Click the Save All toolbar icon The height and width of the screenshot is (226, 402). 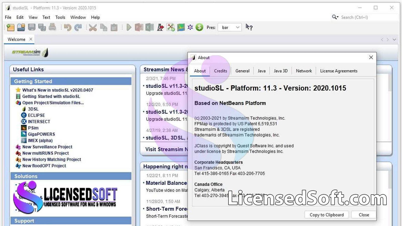coord(42,27)
